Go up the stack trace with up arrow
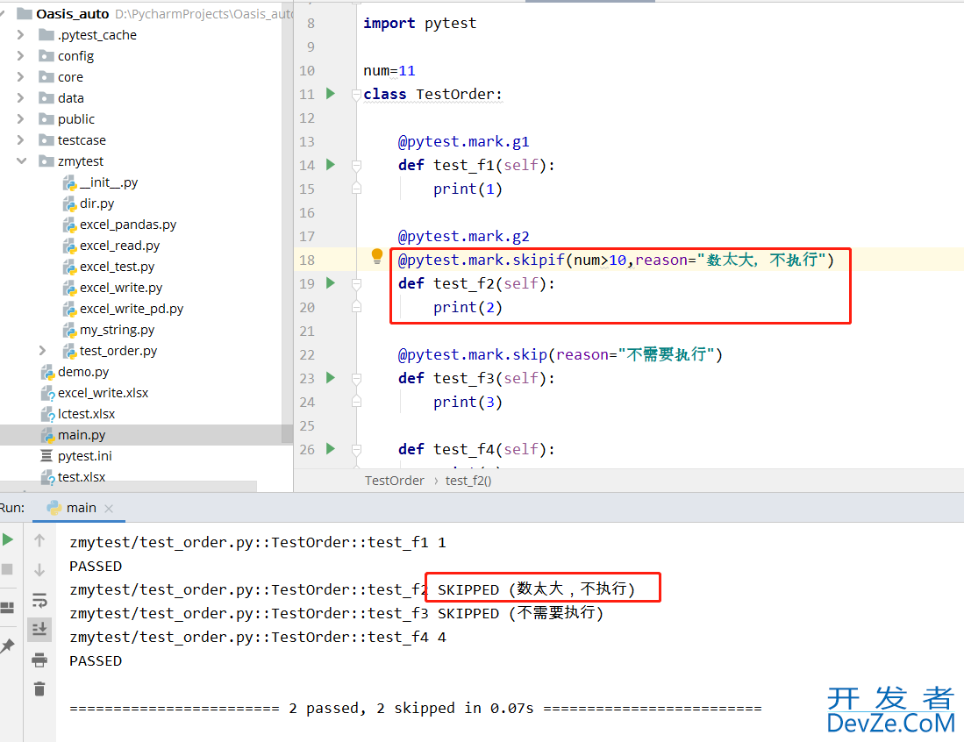The width and height of the screenshot is (964, 742). click(39, 540)
